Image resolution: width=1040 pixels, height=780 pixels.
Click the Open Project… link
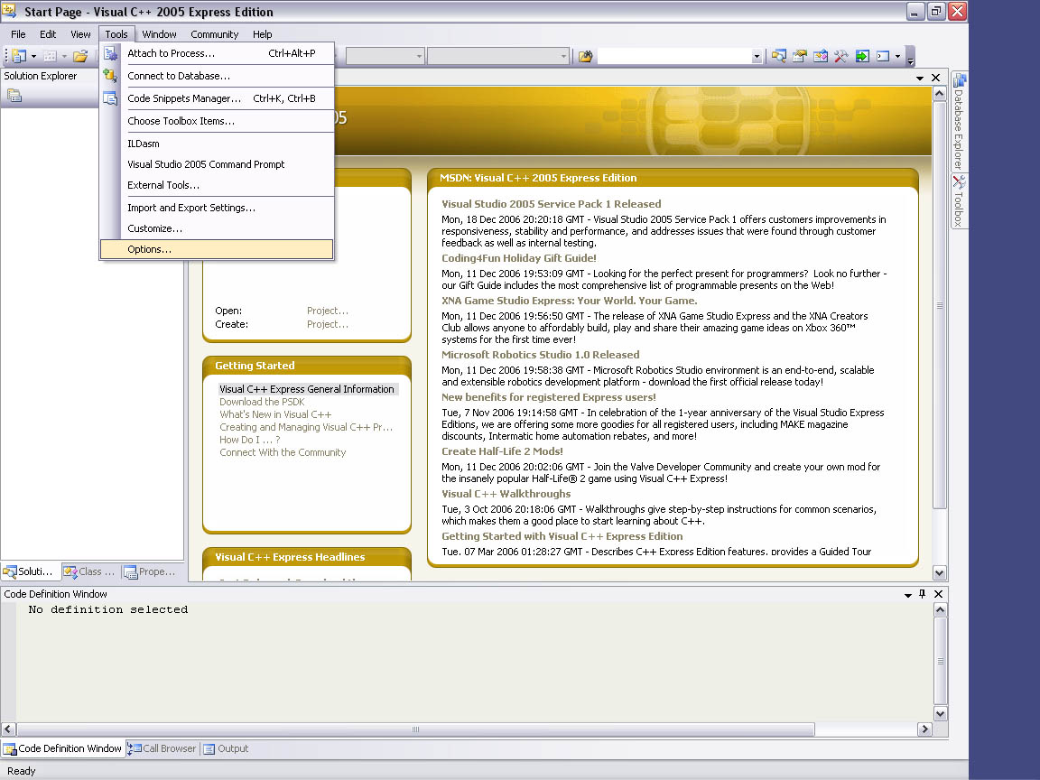(x=327, y=311)
